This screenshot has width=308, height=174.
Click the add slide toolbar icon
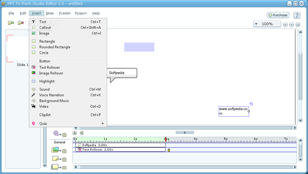pos(11,23)
